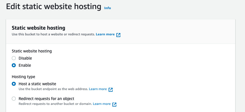Click the Disable option label text

(x=25, y=58)
